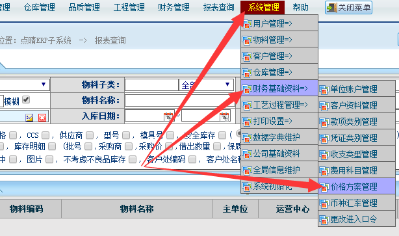Expand the 打印设置=> submenu

[x=279, y=121]
